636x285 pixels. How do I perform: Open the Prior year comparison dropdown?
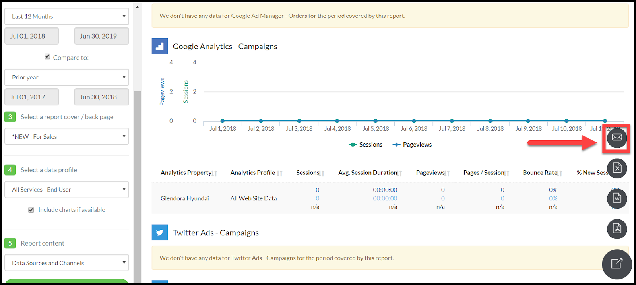(x=67, y=77)
